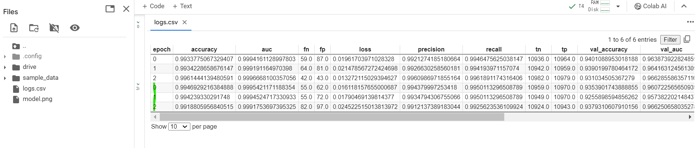Click the mount Drive icon
The width and height of the screenshot is (695, 148).
click(x=54, y=28)
